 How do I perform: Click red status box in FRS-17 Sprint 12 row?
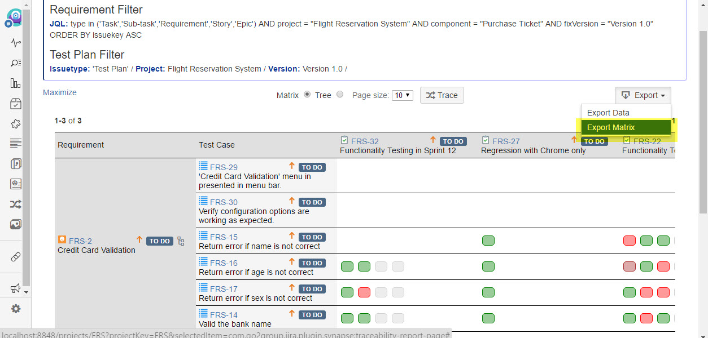pos(364,292)
